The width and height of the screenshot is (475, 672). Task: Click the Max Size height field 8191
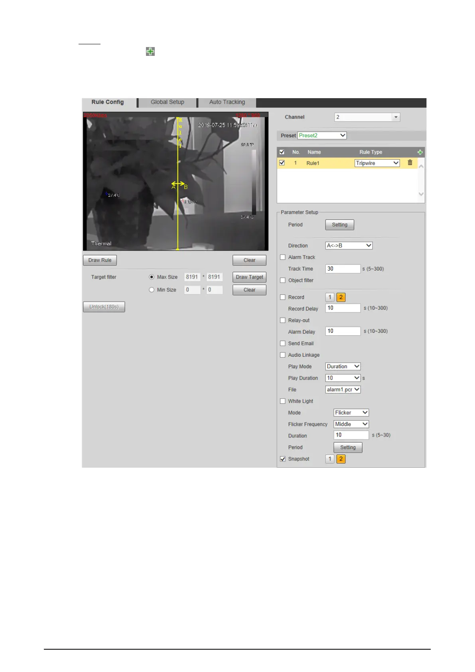pos(215,277)
